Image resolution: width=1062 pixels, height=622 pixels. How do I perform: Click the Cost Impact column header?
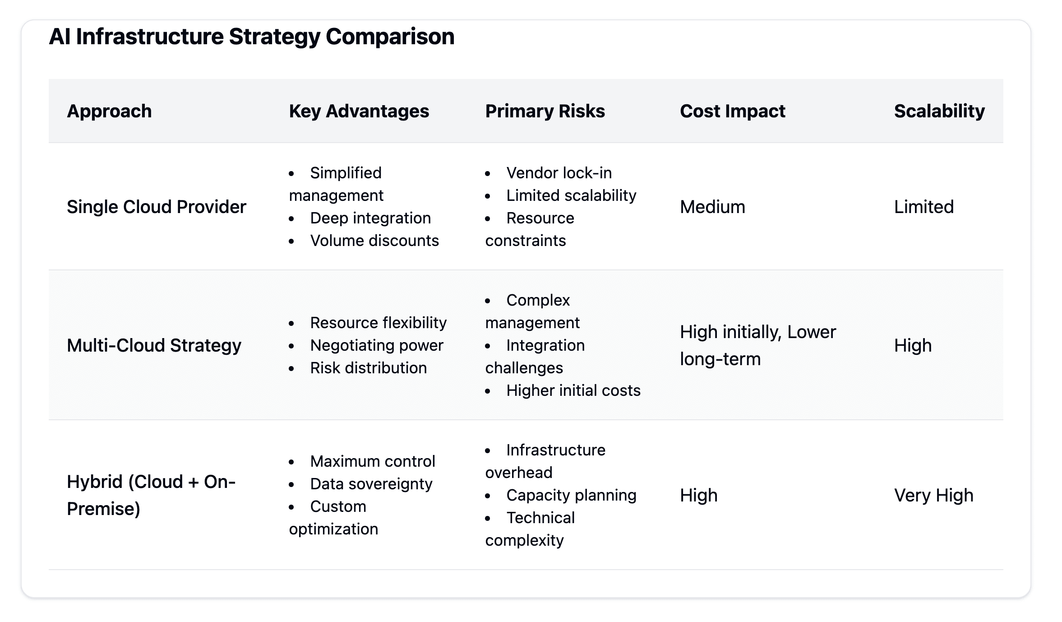tap(733, 111)
